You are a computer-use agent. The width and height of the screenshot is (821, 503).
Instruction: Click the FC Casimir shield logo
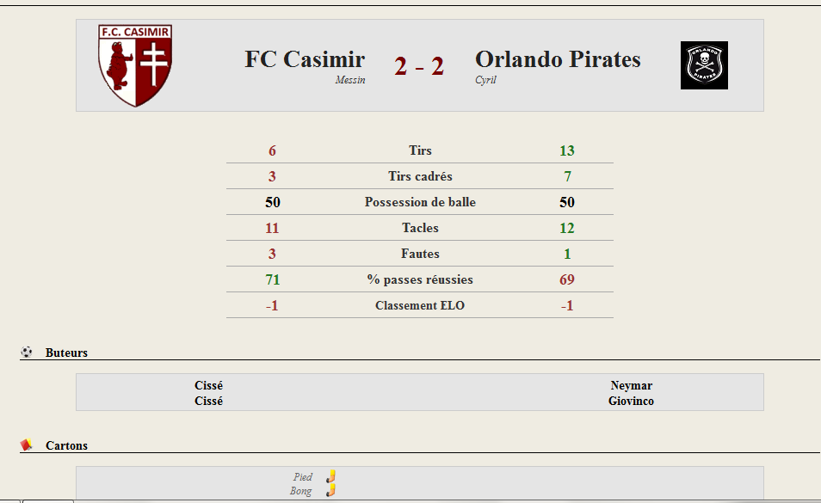click(x=135, y=65)
